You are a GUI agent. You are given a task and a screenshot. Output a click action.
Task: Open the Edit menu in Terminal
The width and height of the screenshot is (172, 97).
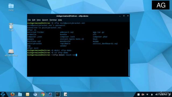[x=34, y=20]
